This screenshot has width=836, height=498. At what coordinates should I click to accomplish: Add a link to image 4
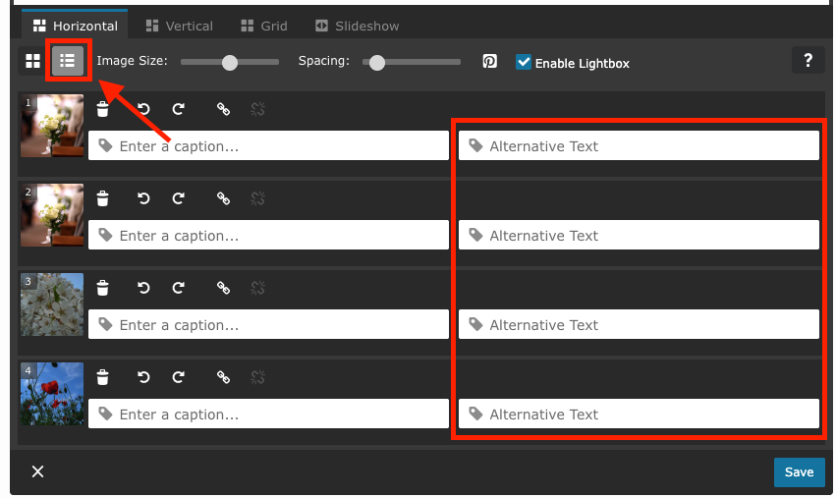pos(223,377)
